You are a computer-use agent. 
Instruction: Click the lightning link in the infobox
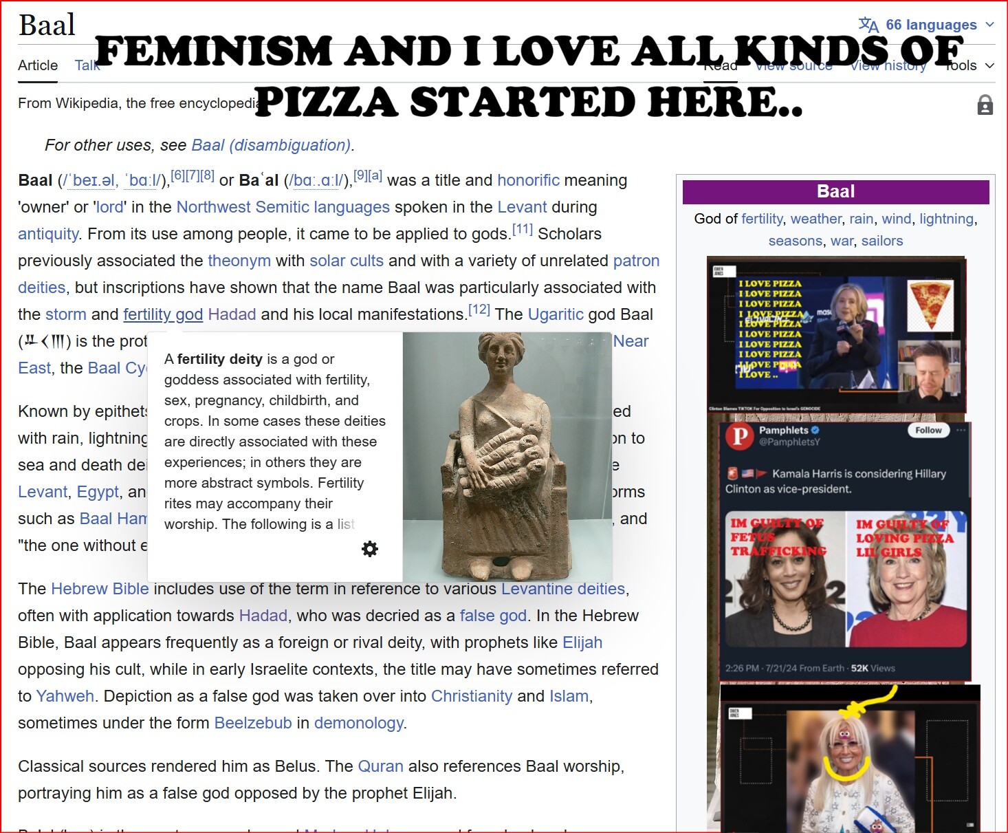point(946,219)
